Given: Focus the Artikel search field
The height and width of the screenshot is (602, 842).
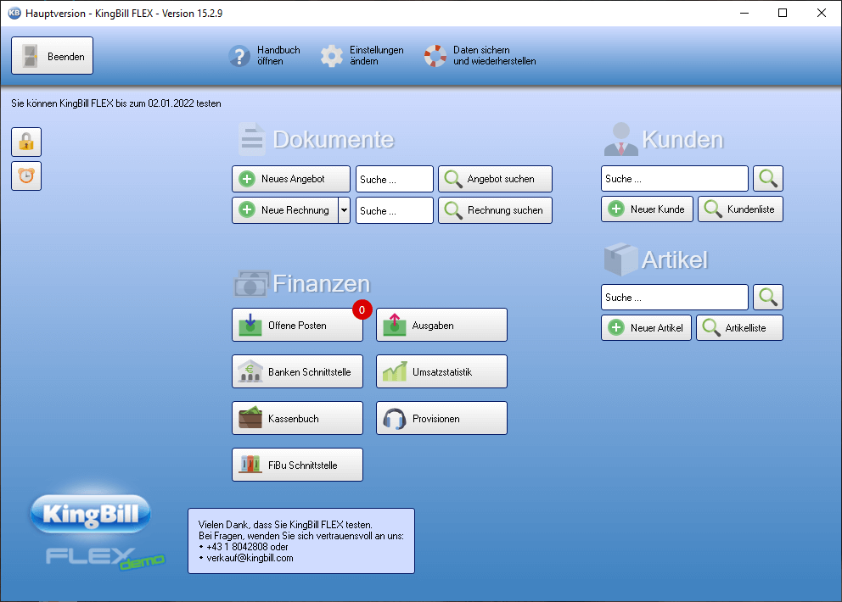Looking at the screenshot, I should [675, 298].
